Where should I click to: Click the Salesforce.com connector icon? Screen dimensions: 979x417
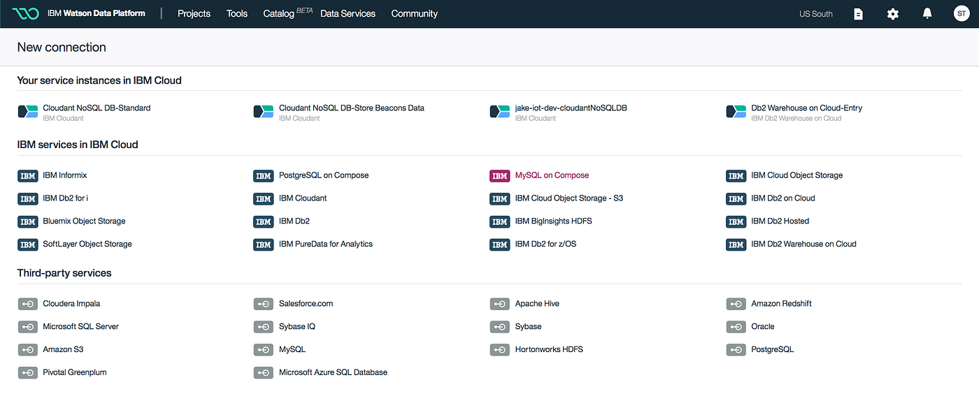coord(264,303)
